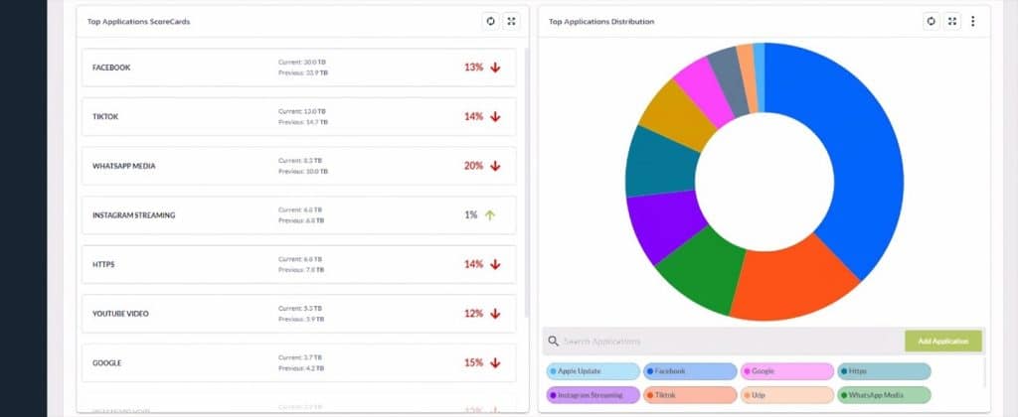Viewport: 1018px width, 417px height.
Task: Open the Distribution panel three-dot menu
Action: [x=972, y=22]
